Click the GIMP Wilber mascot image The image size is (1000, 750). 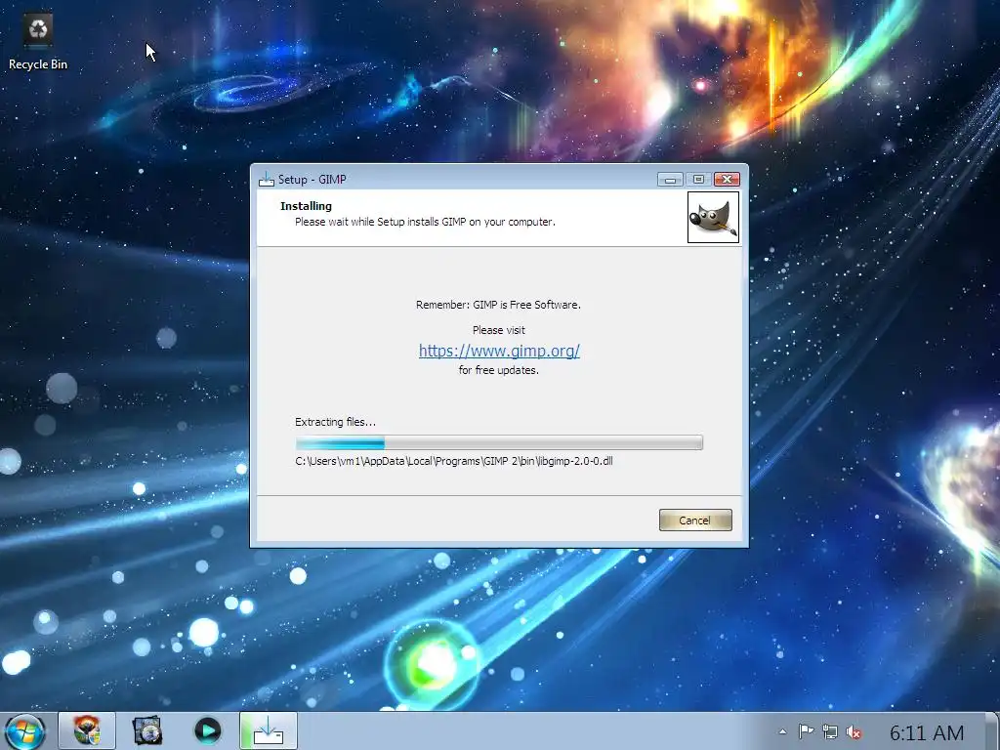(713, 218)
